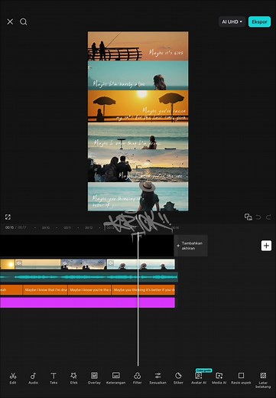Enter fullscreen preview with the expand icon
The width and height of the screenshot is (276, 398).
click(x=8, y=217)
